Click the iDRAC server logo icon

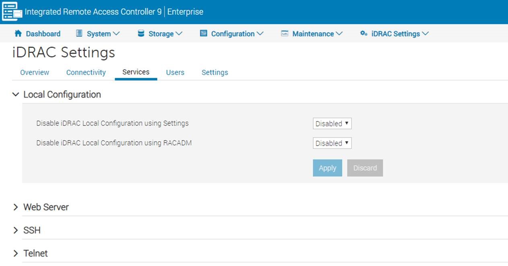(12, 12)
